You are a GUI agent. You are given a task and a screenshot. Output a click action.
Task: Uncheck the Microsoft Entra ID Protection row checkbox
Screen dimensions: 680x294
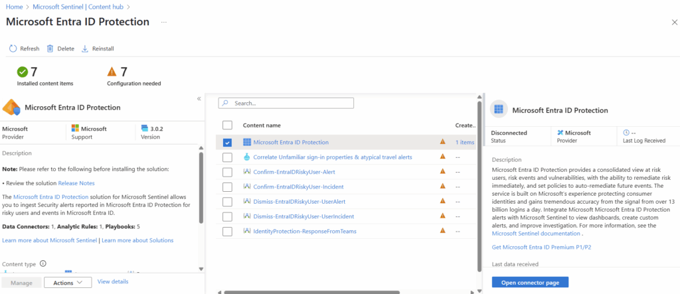click(227, 142)
